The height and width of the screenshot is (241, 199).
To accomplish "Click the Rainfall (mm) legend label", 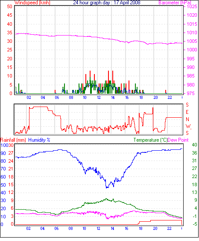I will pyautogui.click(x=13, y=140).
